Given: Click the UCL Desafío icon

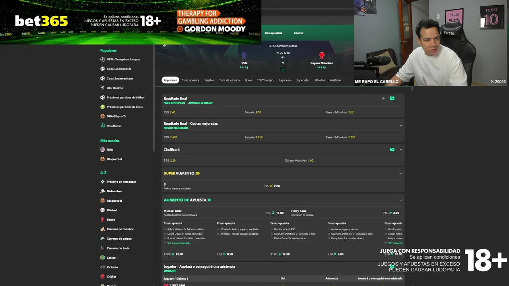Looking at the screenshot, I should pyautogui.click(x=103, y=88).
